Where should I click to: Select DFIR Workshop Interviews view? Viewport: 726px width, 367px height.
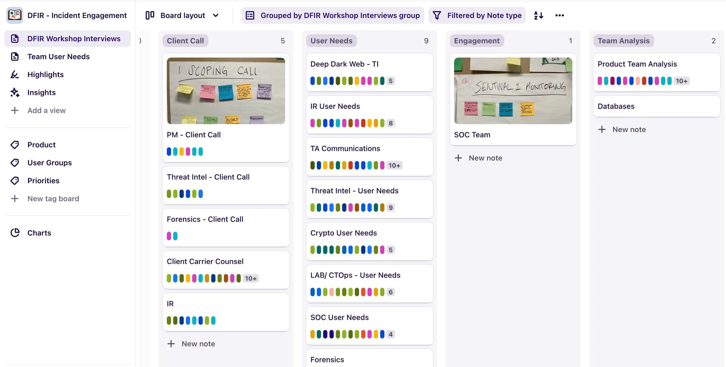tap(74, 39)
